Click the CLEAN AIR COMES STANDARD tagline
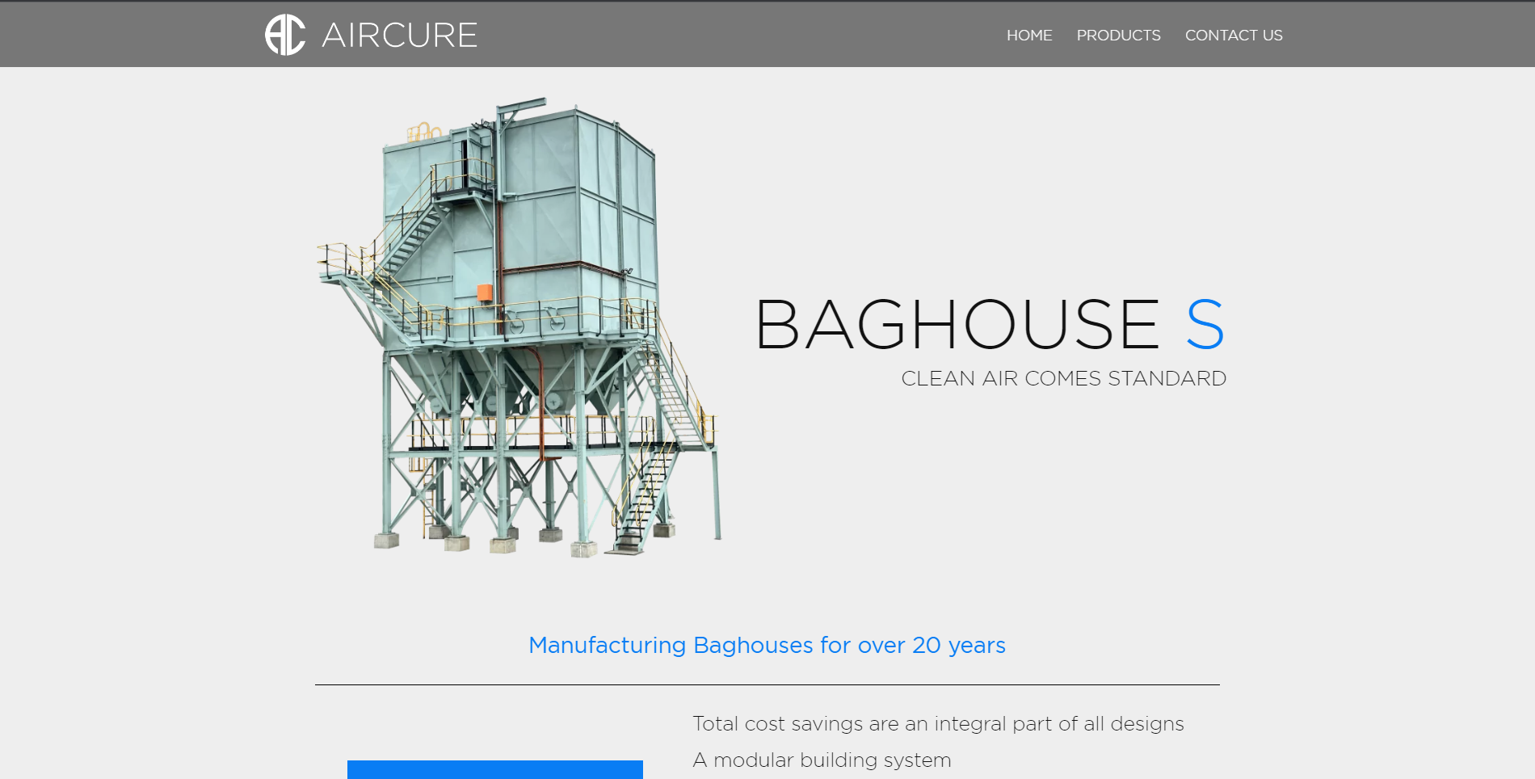1535x779 pixels. 1063,378
